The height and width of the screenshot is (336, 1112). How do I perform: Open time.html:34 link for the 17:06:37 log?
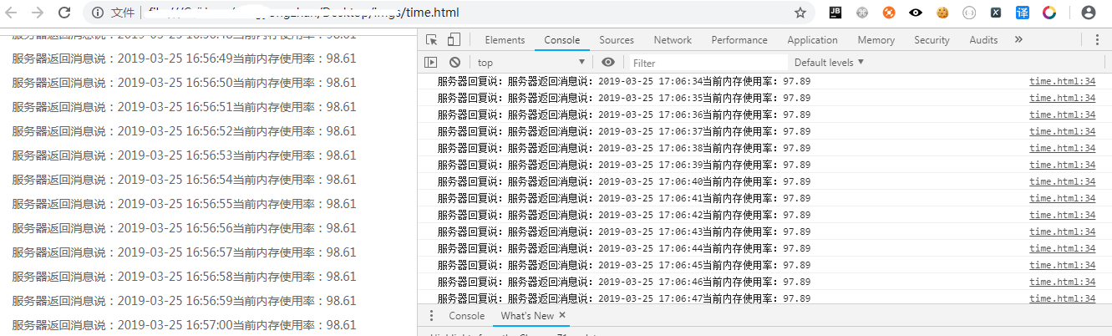(x=1062, y=131)
